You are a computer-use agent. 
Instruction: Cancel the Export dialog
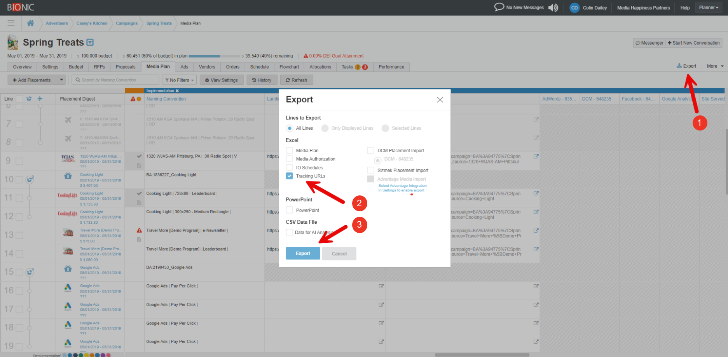coord(339,254)
